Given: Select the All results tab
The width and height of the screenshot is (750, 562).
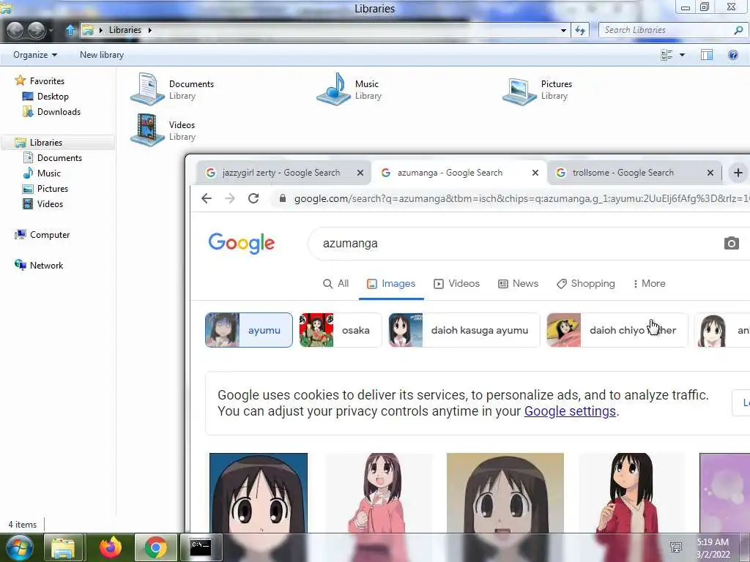Looking at the screenshot, I should tap(335, 283).
